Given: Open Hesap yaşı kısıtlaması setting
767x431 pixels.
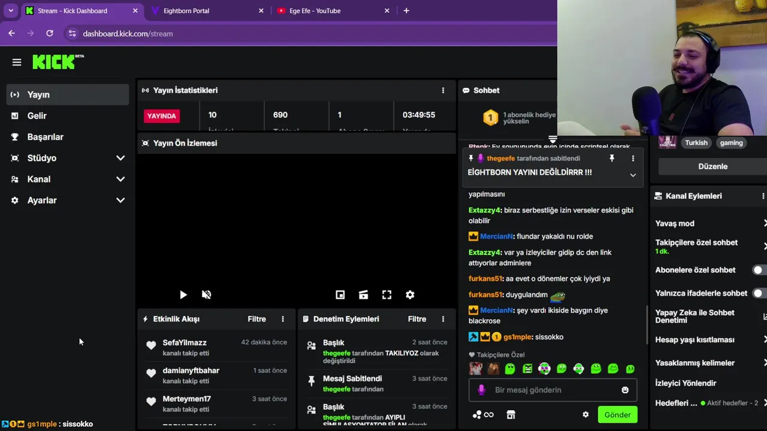Looking at the screenshot, I should tap(711, 339).
